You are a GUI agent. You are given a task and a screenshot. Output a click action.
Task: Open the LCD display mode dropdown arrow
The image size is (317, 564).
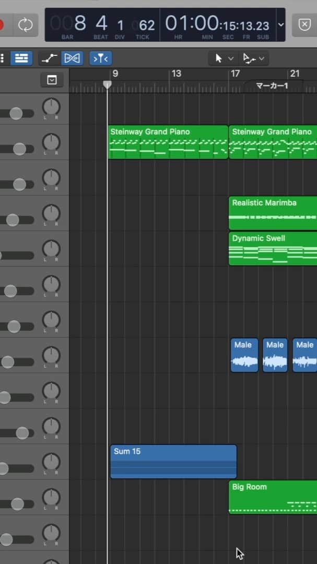click(280, 25)
